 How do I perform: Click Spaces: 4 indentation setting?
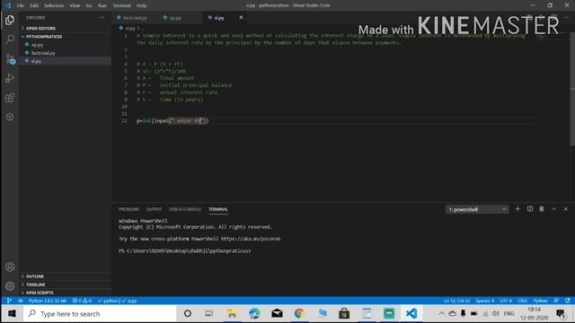485,301
